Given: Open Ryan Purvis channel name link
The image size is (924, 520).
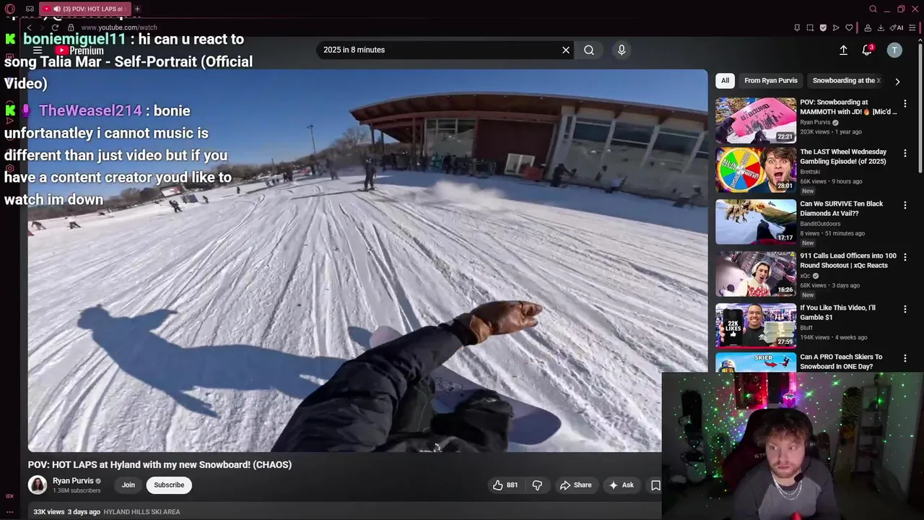Looking at the screenshot, I should click(x=73, y=481).
